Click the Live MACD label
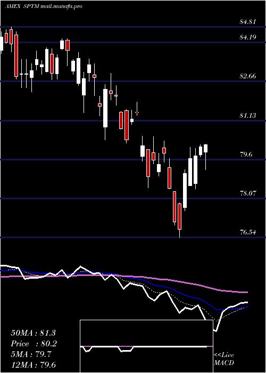 (x=224, y=359)
